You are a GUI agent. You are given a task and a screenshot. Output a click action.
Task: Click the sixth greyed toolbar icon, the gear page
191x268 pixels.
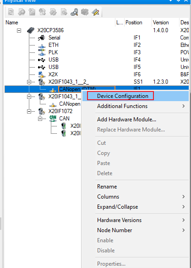tap(64, 12)
